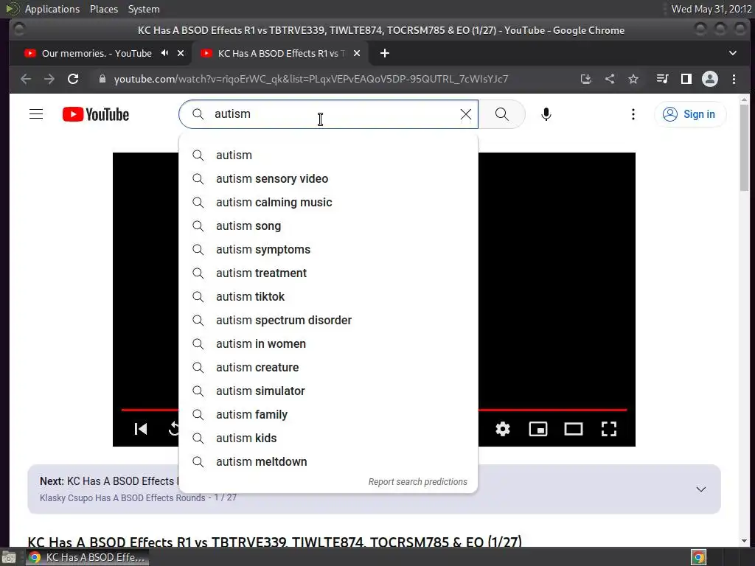Image resolution: width=755 pixels, height=566 pixels.
Task: Select "autism in women" suggestion
Action: (x=328, y=343)
